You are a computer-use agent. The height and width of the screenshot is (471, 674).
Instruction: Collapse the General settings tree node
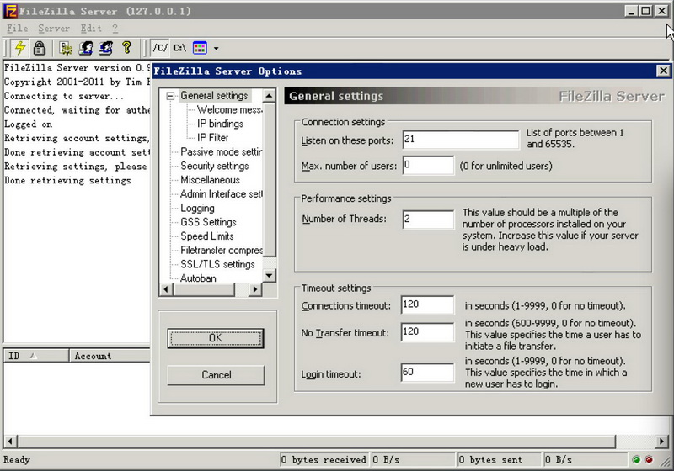pos(171,96)
